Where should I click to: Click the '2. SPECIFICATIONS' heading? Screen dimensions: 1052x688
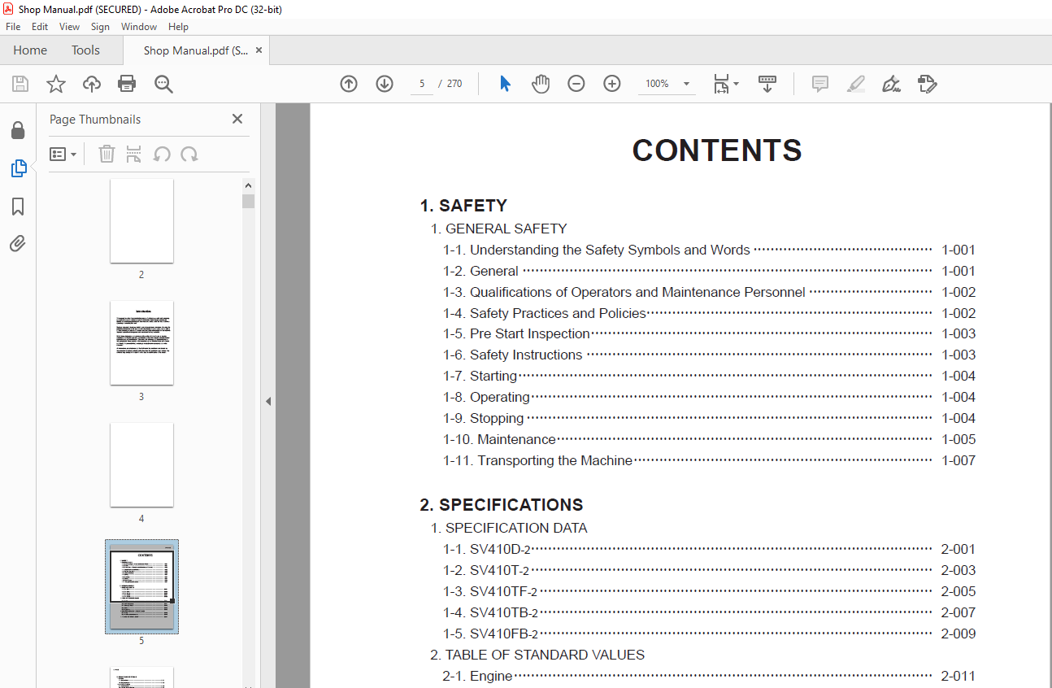pos(502,504)
